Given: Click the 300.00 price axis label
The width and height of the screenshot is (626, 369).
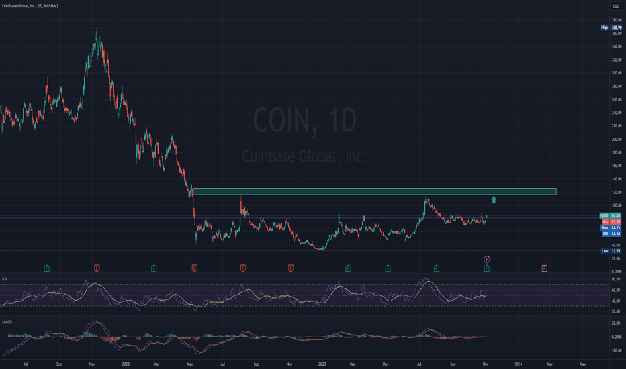Looking at the screenshot, I should click(617, 73).
